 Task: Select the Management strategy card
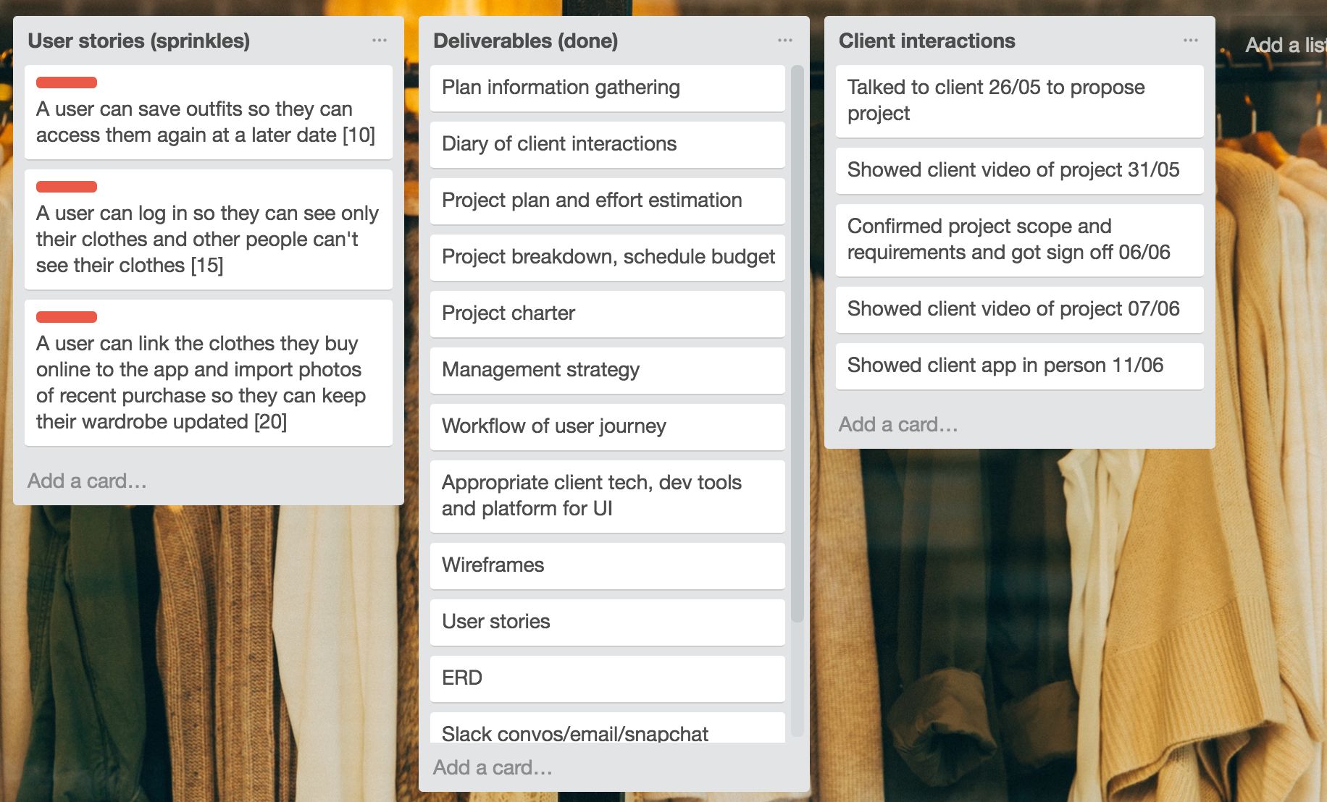click(607, 370)
